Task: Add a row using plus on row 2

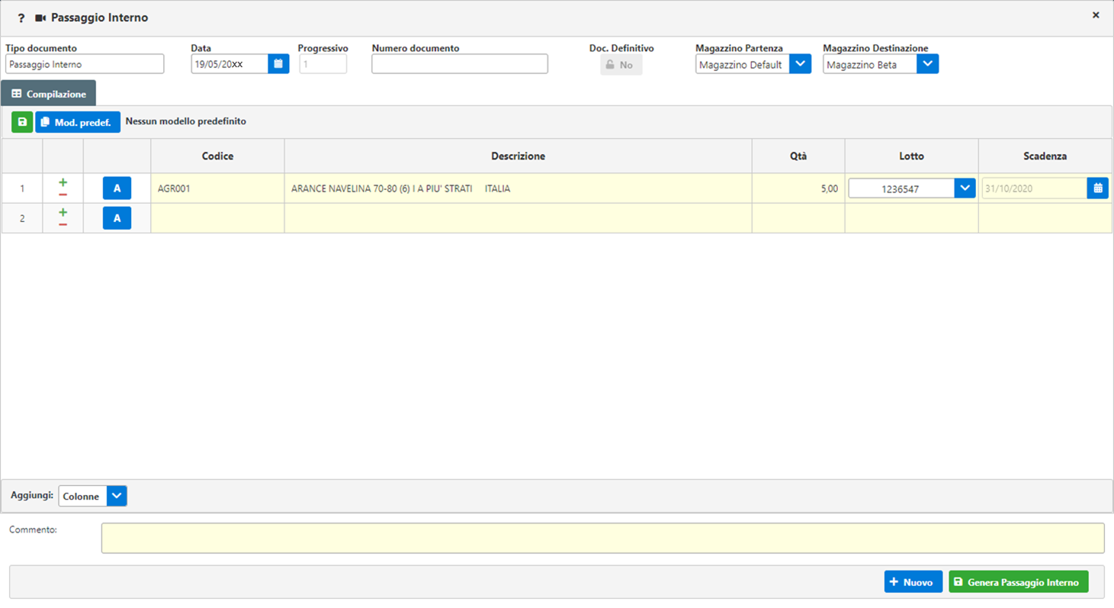Action: [x=63, y=212]
